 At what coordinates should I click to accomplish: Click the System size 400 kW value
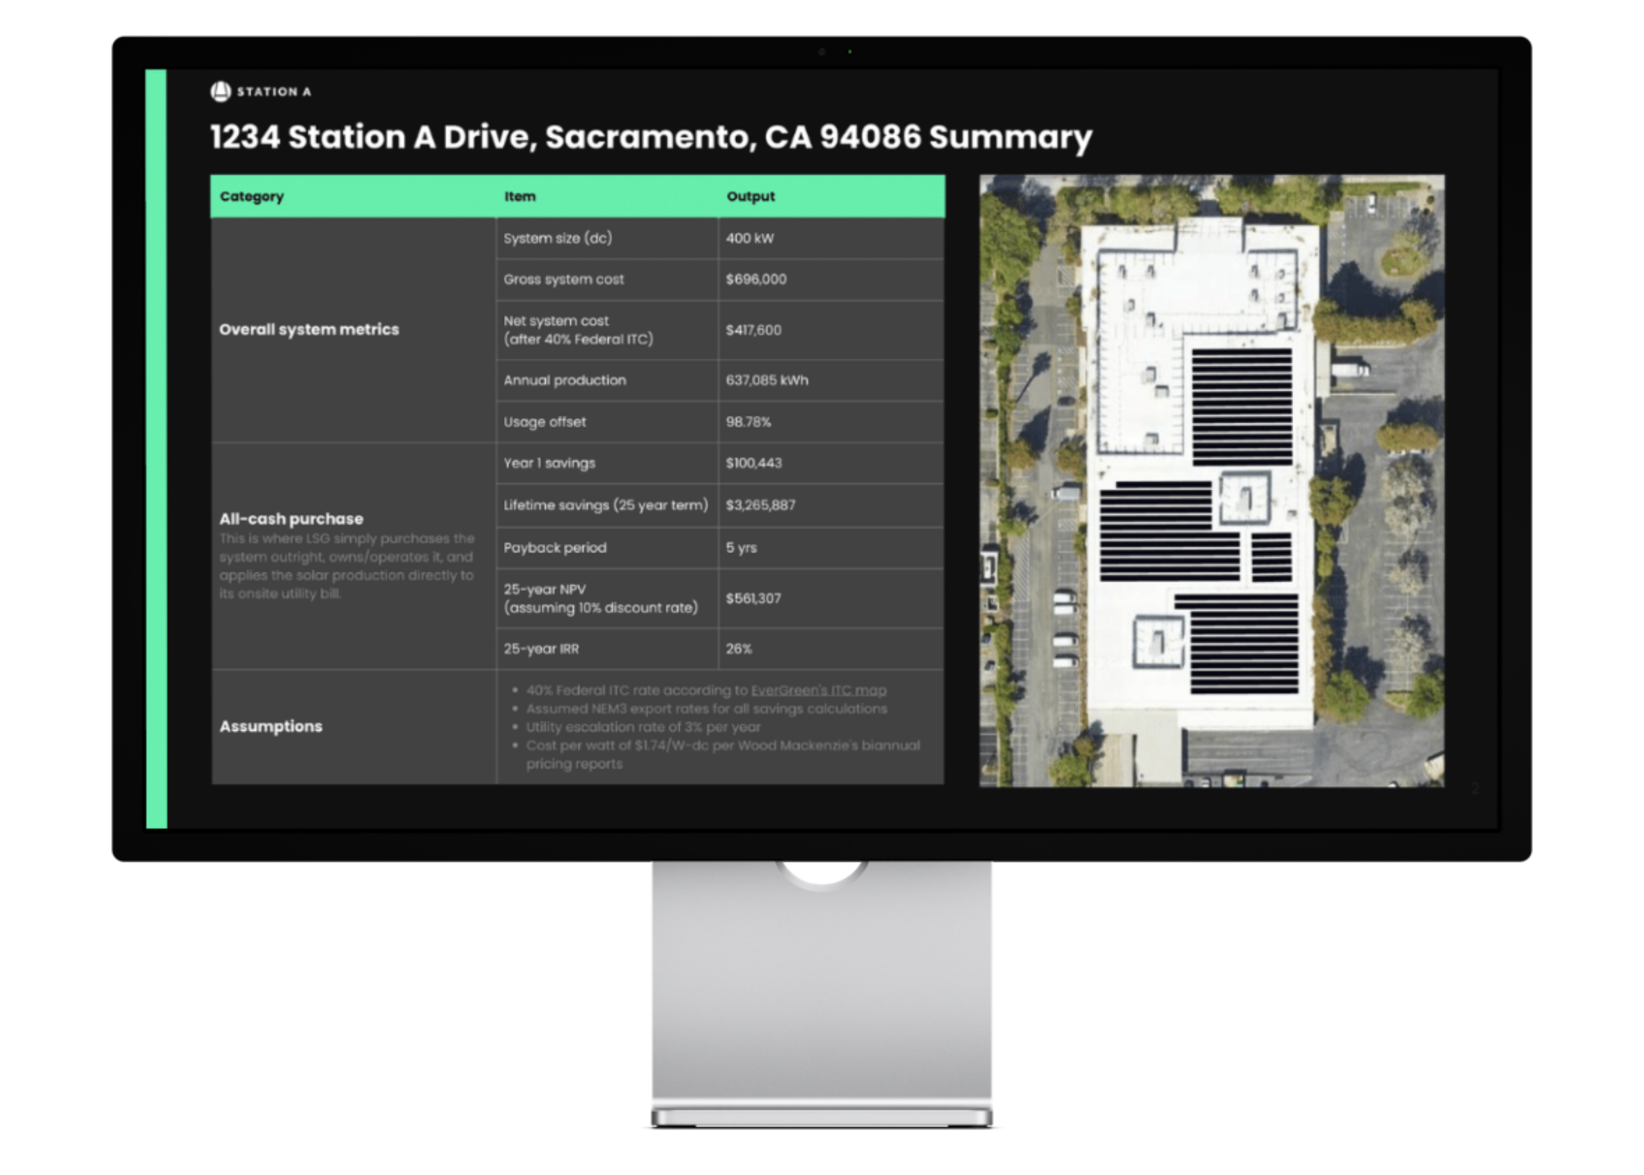click(750, 238)
